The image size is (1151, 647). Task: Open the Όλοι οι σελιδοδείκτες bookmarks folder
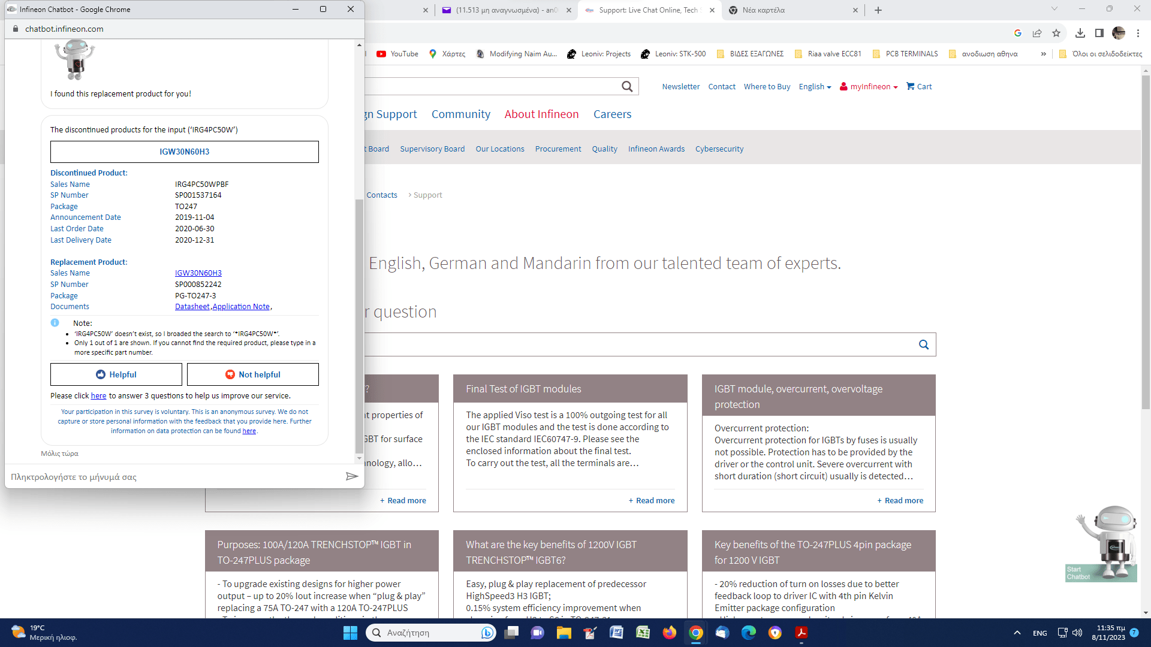pyautogui.click(x=1101, y=54)
